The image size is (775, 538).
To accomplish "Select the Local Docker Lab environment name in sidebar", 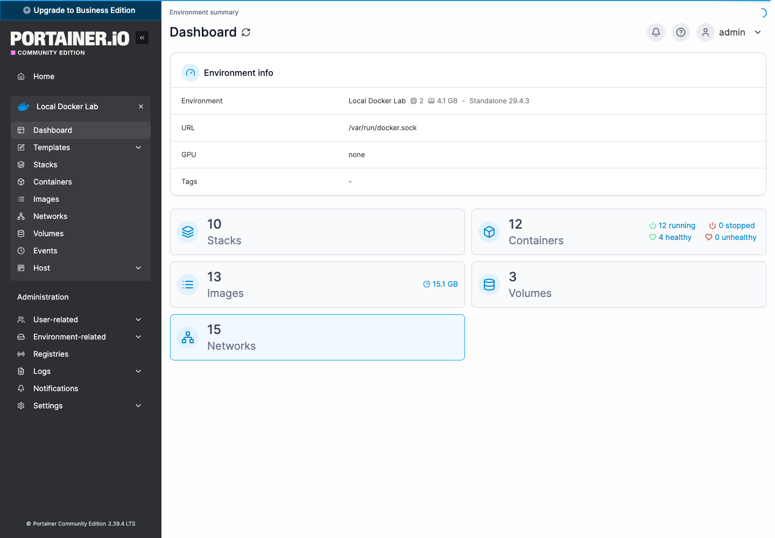I will (67, 107).
